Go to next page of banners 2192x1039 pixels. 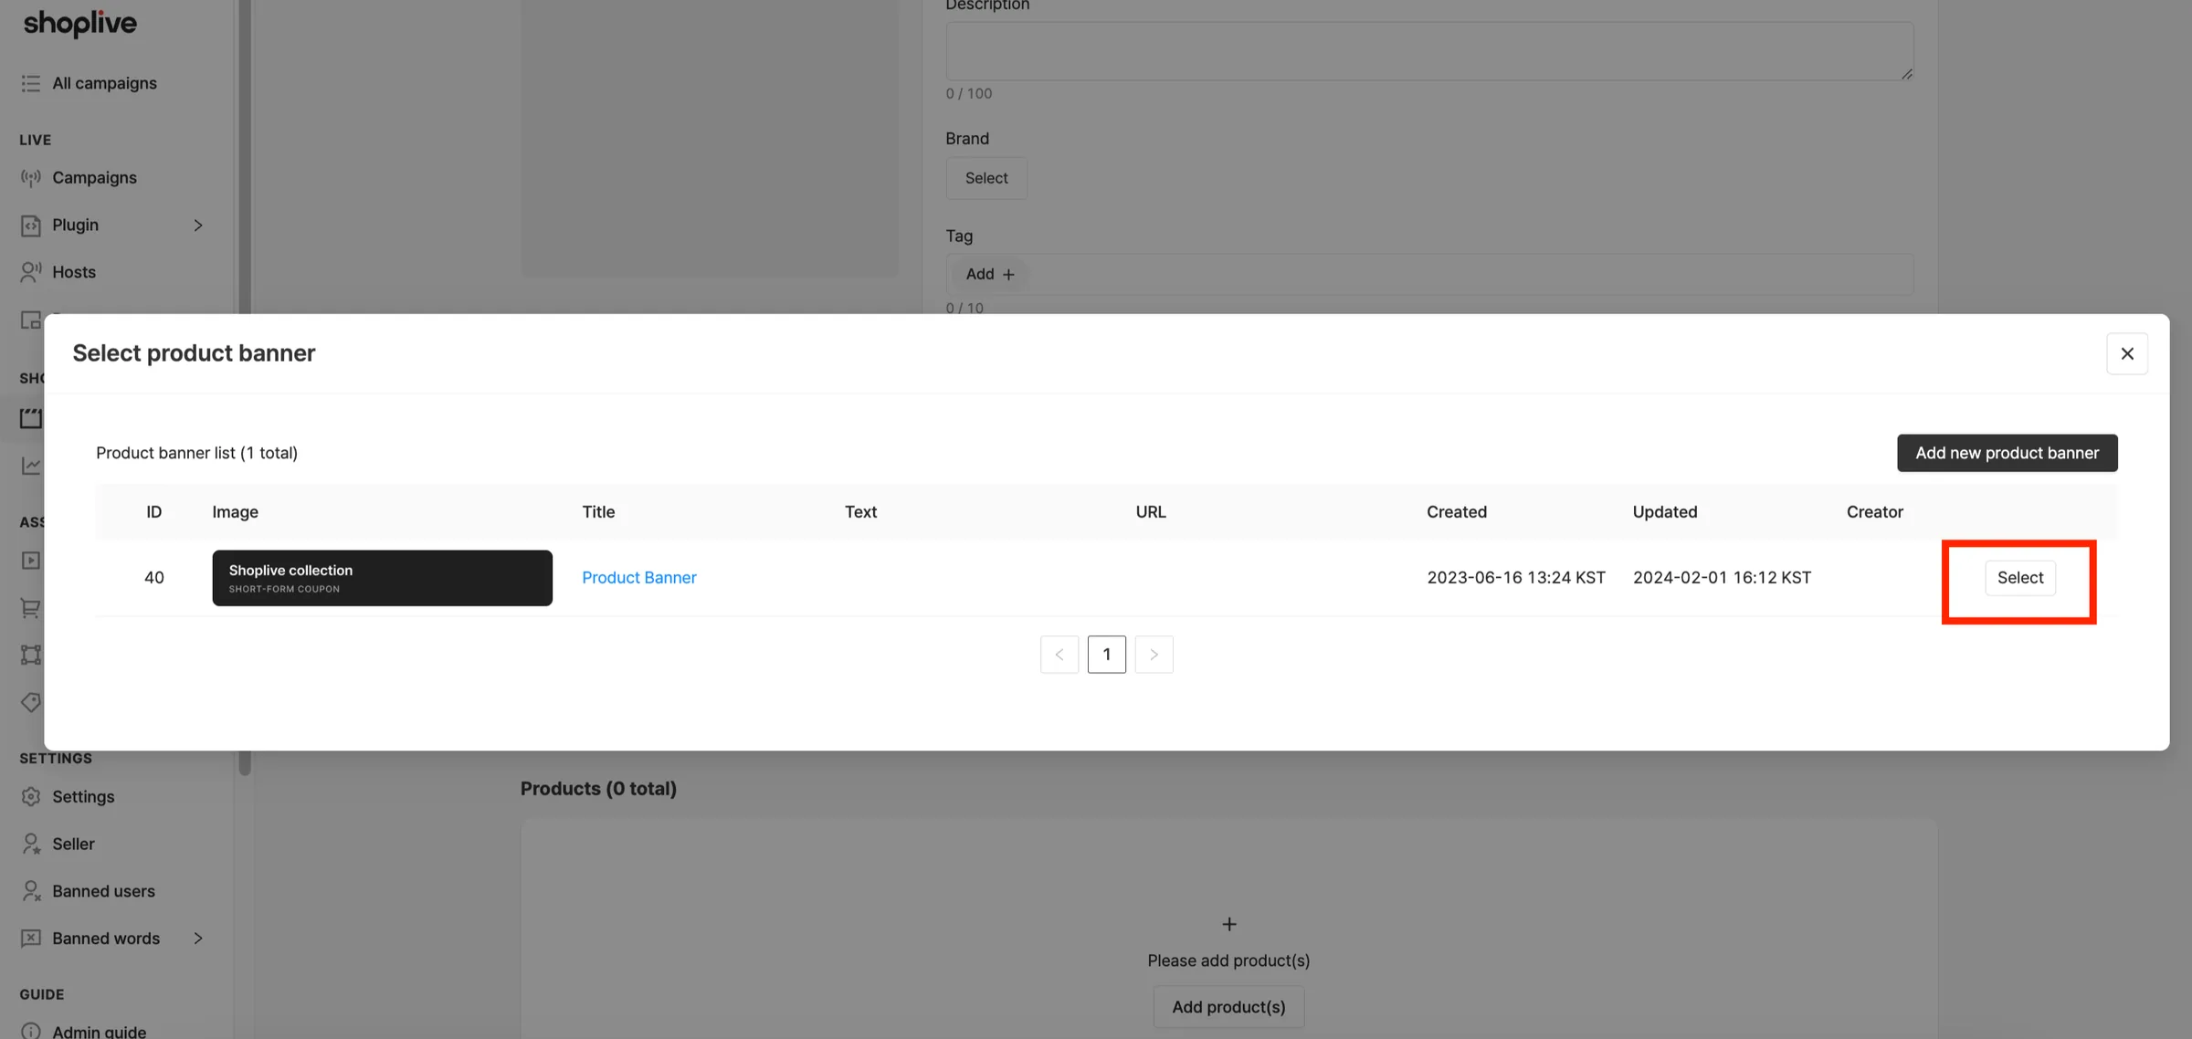(1154, 655)
